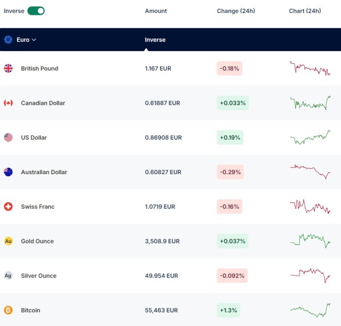Click the British Pound flag icon
The image size is (341, 326).
[x=9, y=69]
